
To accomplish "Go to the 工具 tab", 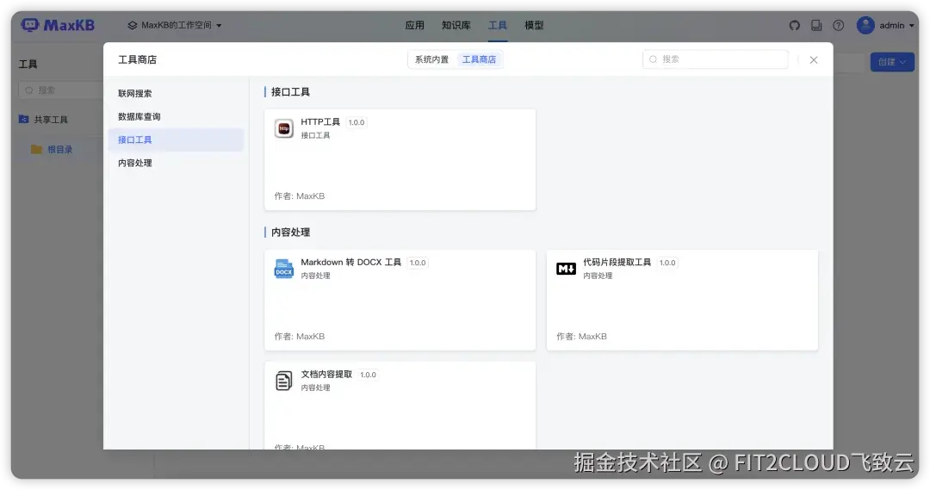I will click(x=497, y=25).
